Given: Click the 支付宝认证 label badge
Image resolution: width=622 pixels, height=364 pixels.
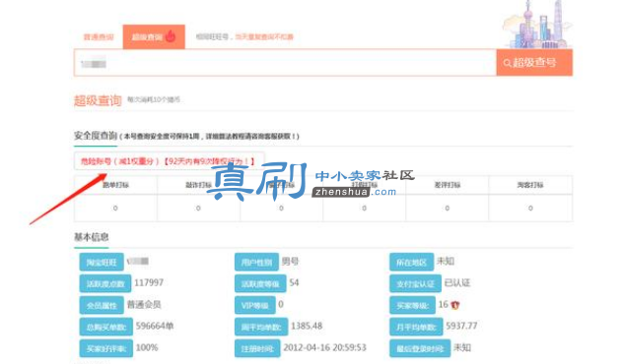Looking at the screenshot, I should 415,283.
